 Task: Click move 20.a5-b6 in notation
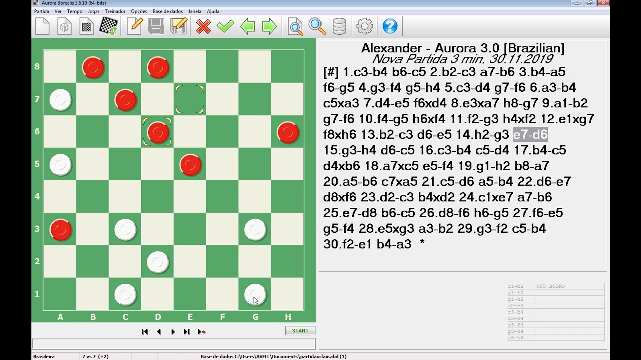351,182
